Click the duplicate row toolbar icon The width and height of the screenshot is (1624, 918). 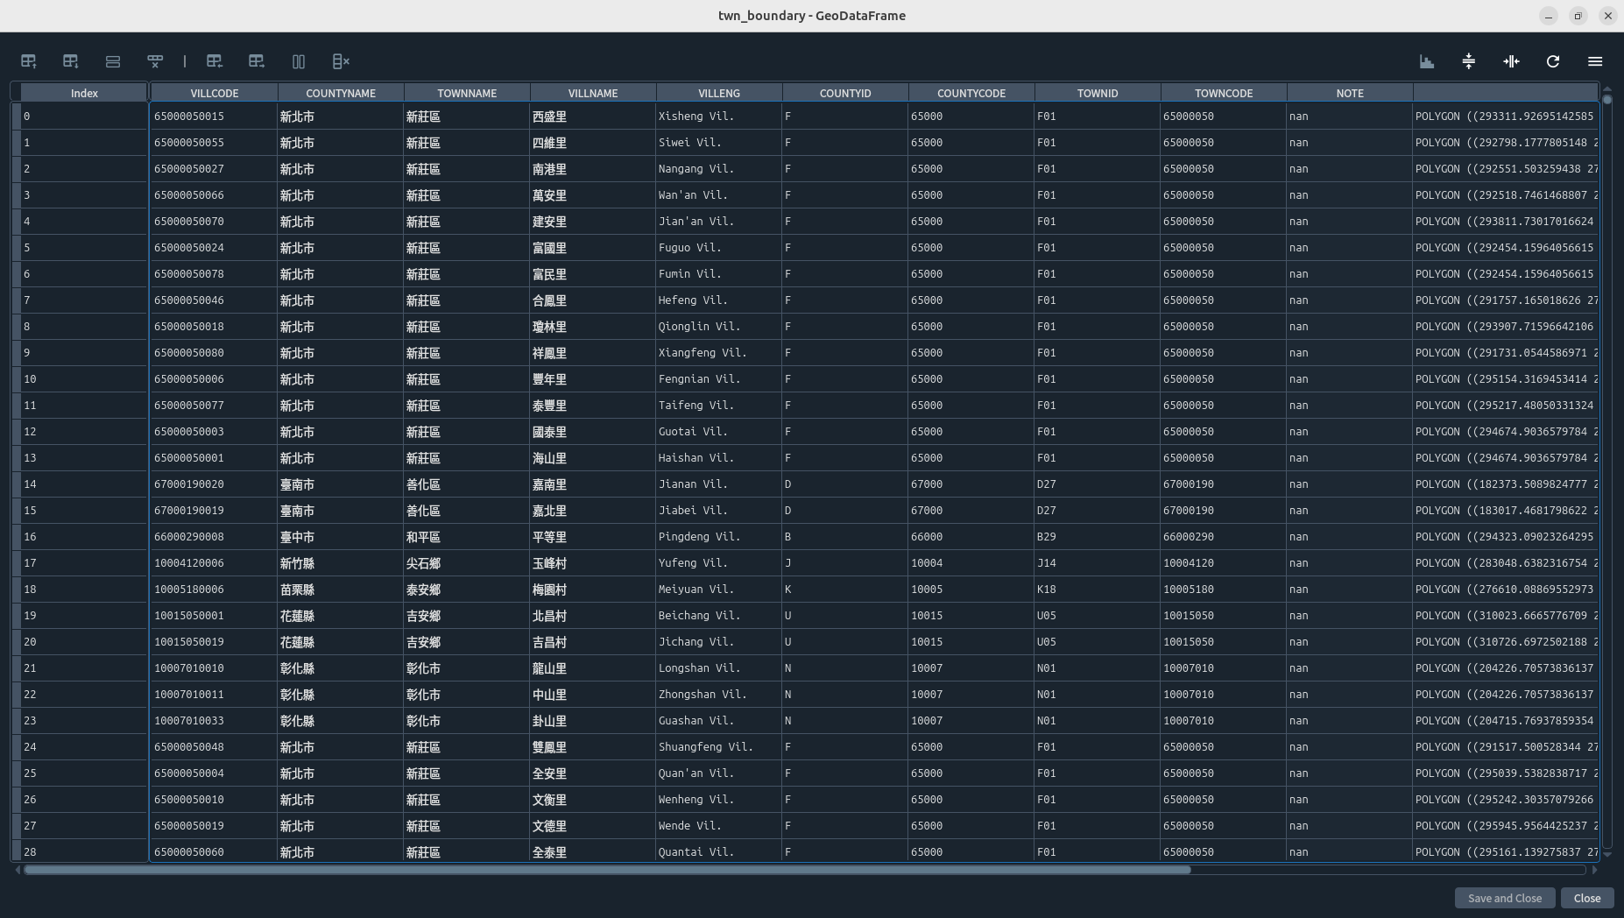click(x=113, y=61)
